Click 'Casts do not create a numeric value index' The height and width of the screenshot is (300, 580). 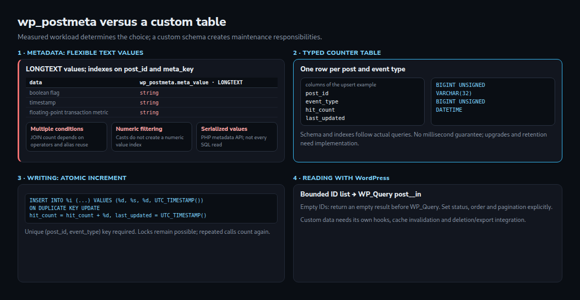pos(150,141)
